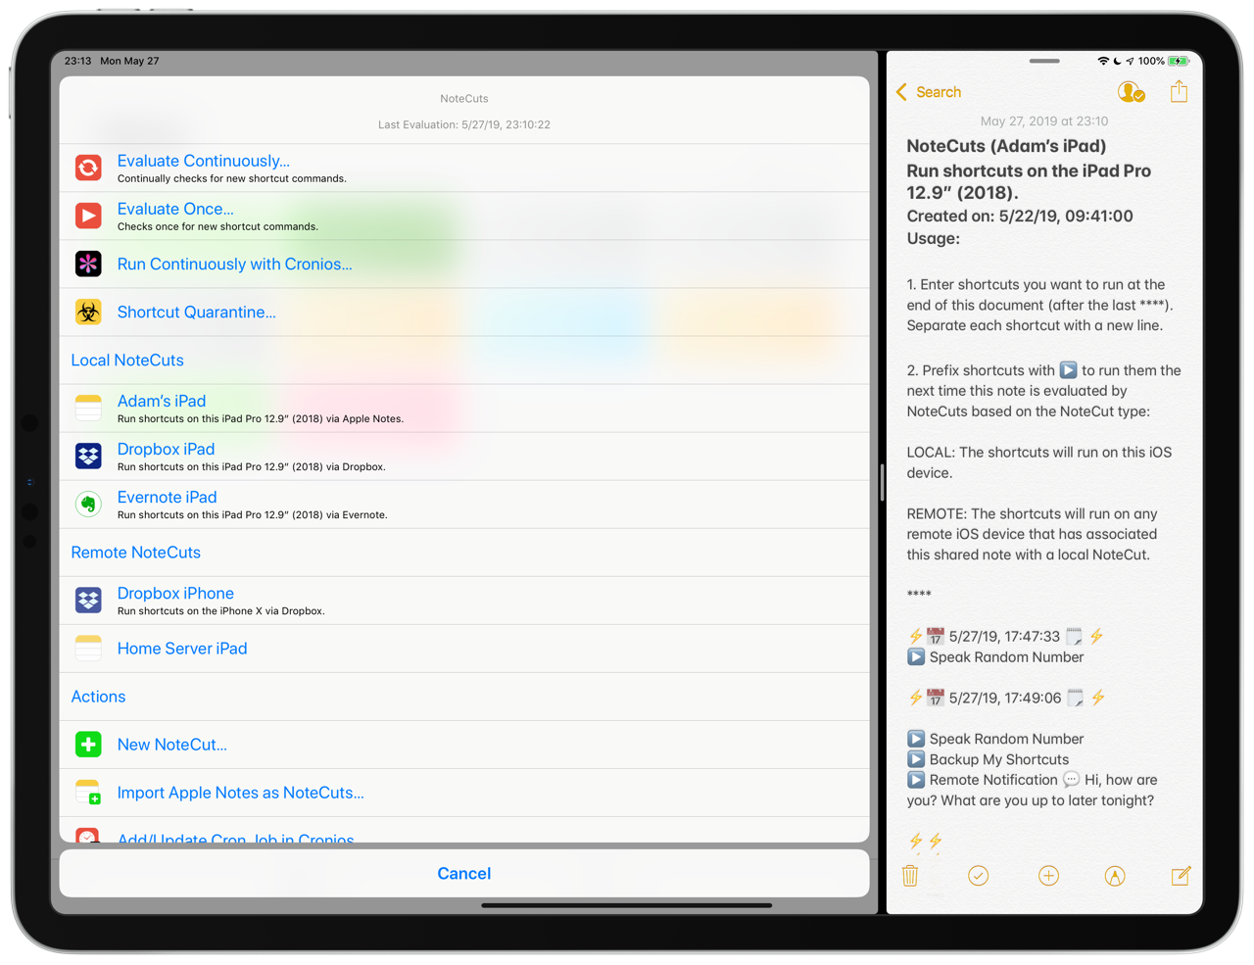Select Dropbox iPad NoteCut
The image size is (1254, 965).
(464, 456)
